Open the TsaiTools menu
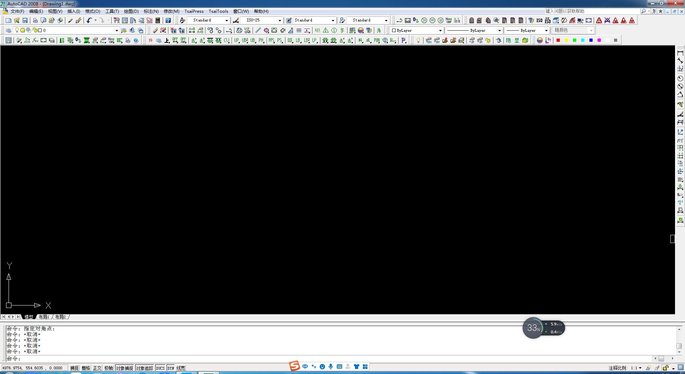The height and width of the screenshot is (374, 685). point(218,11)
